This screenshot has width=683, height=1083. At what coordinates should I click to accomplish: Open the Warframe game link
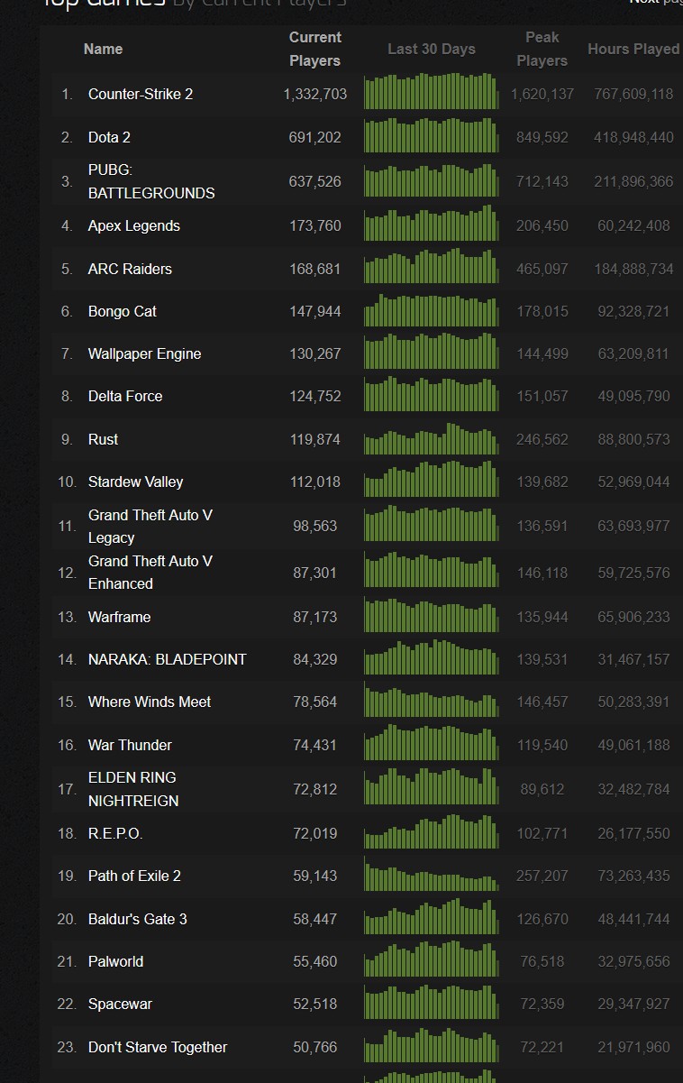120,617
